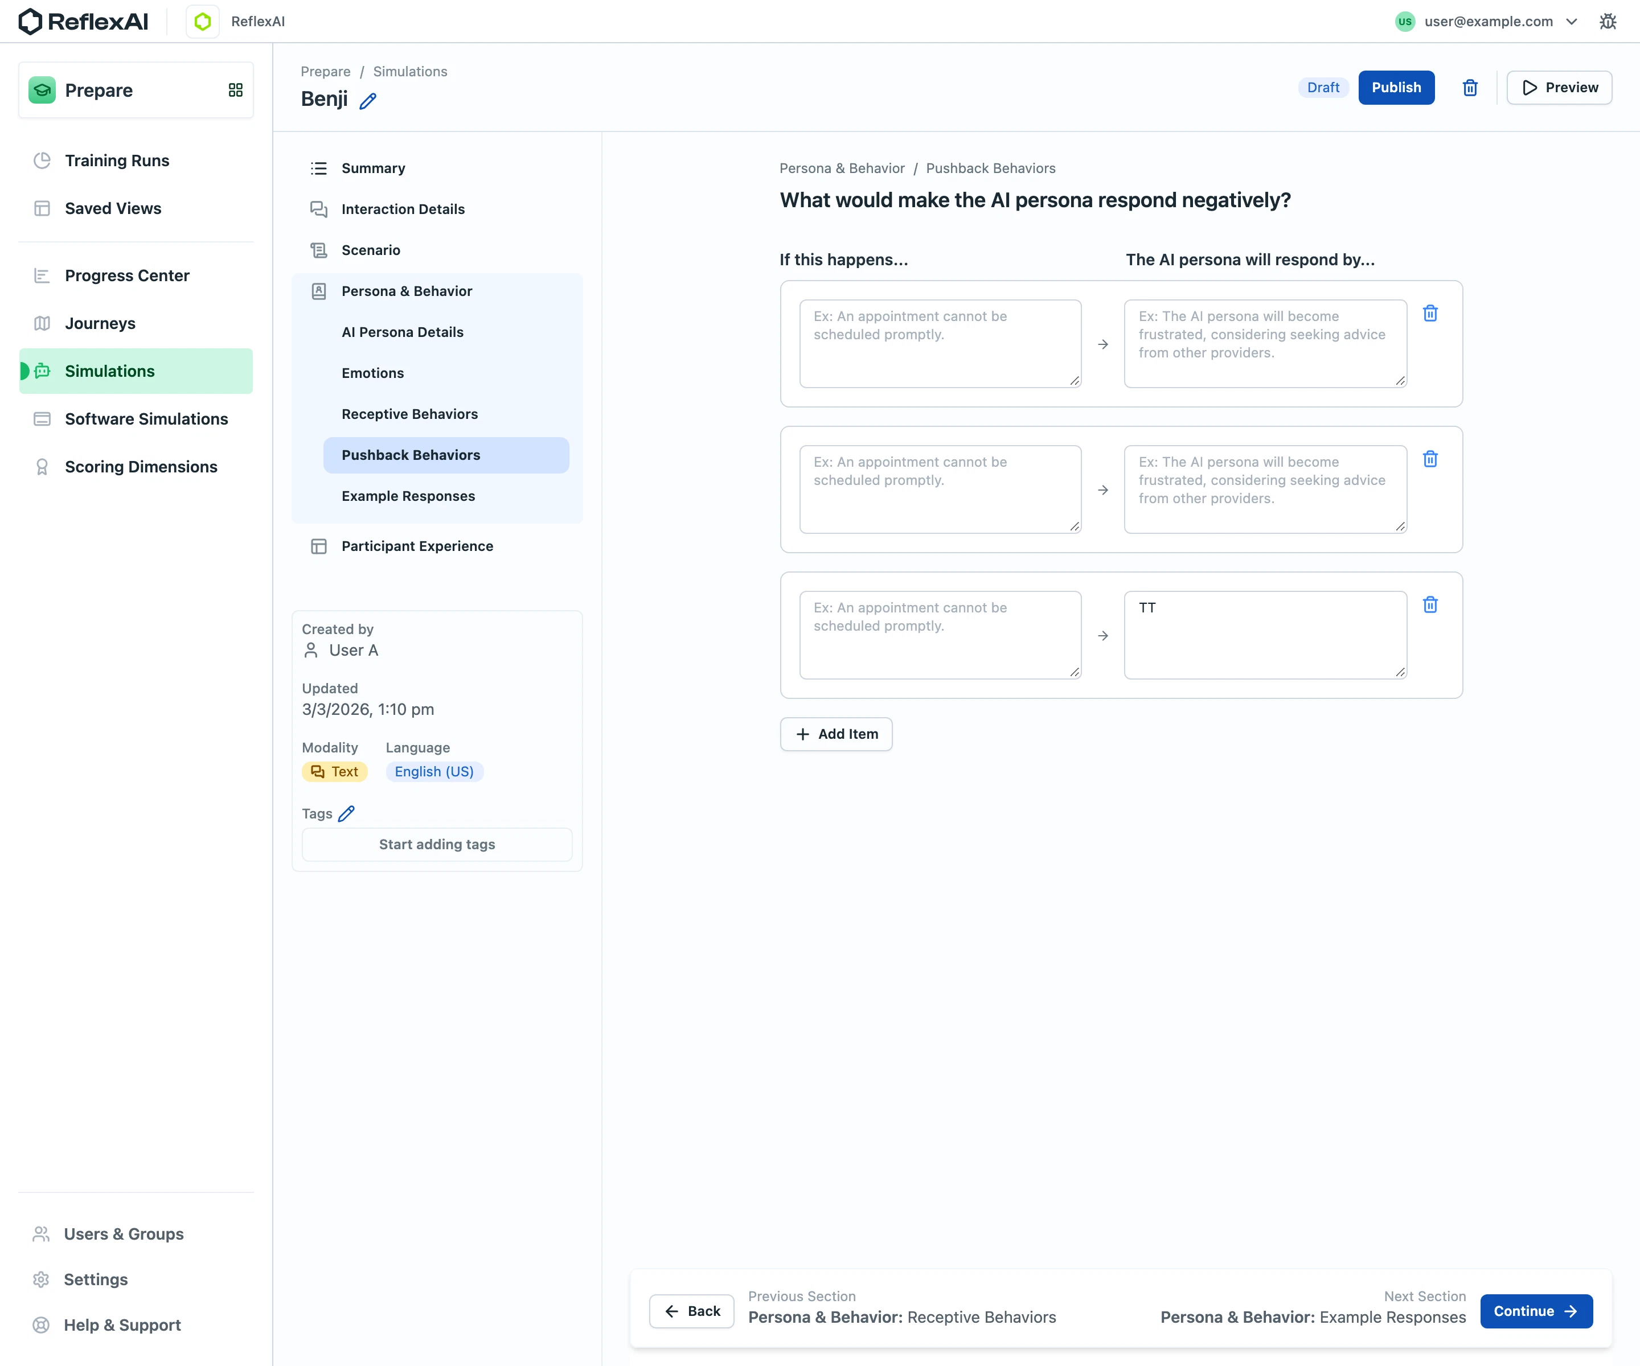Click the Back button
1640x1366 pixels.
[x=692, y=1311]
